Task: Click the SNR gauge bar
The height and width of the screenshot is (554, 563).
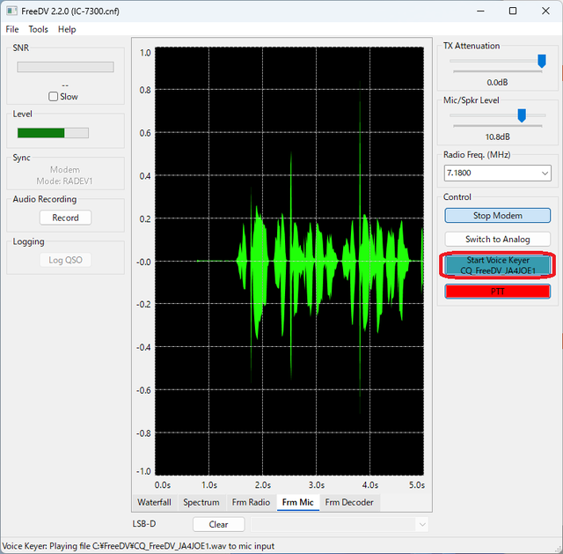Action: [x=65, y=67]
